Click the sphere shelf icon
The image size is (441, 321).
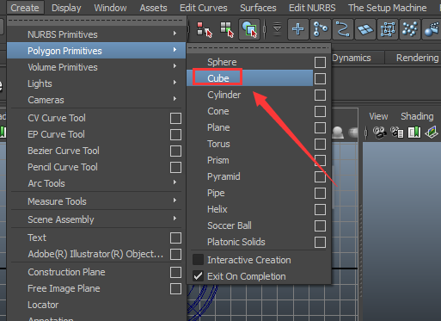click(x=338, y=133)
